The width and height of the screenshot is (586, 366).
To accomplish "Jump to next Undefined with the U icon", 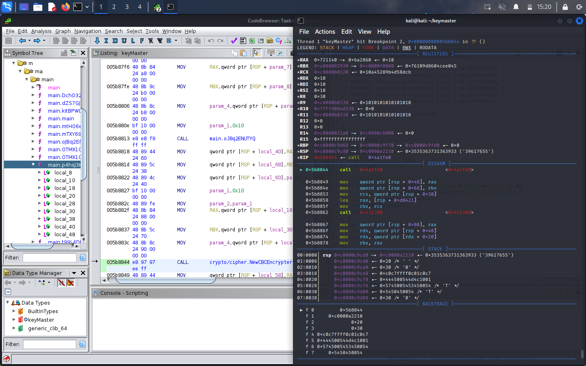I will click(124, 41).
